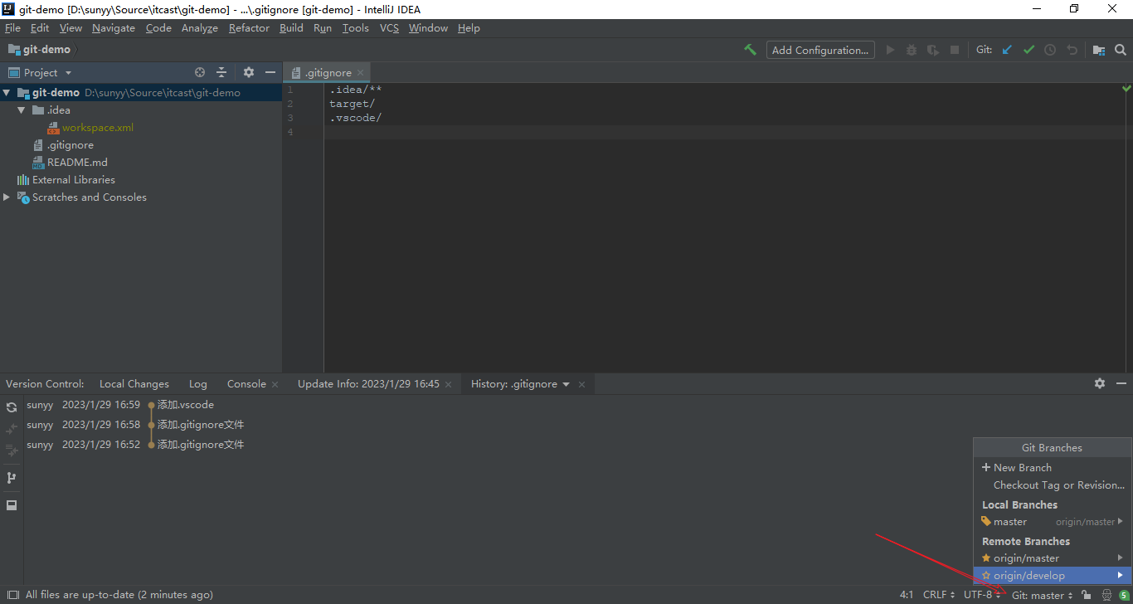The width and height of the screenshot is (1133, 604).
Task: Select the origin/develop remote branch
Action: (x=1028, y=576)
